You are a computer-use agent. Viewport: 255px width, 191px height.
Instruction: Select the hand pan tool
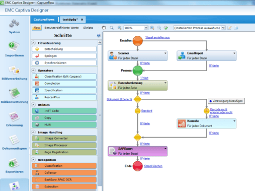pyautogui.click(x=104, y=28)
